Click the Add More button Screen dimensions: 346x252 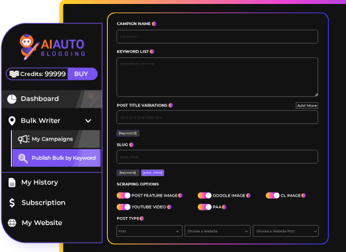(x=307, y=106)
